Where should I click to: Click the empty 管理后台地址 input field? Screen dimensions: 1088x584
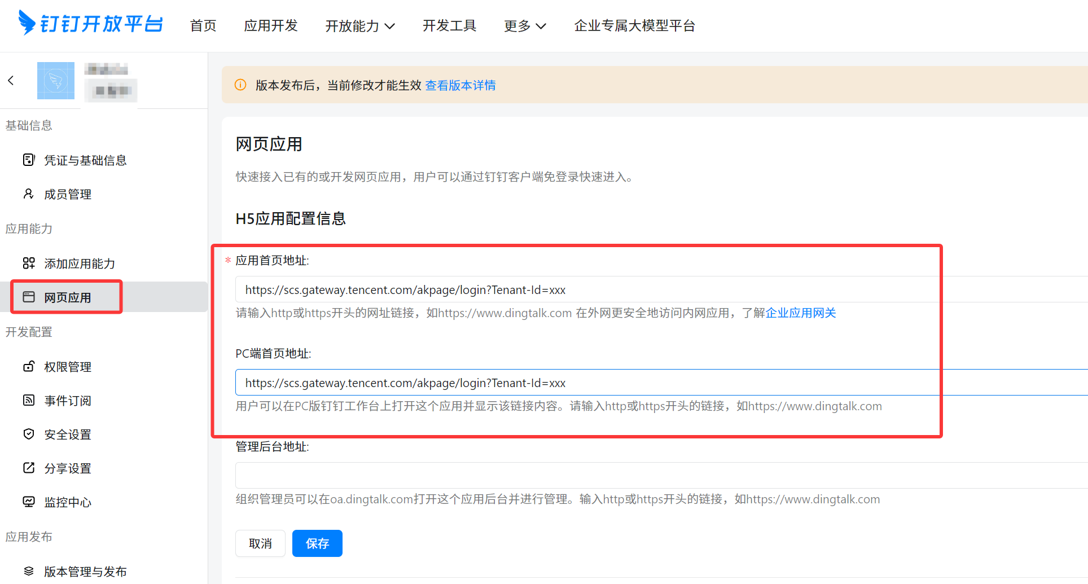tap(661, 475)
